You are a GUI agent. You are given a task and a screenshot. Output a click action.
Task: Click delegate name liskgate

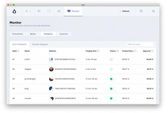point(28,69)
